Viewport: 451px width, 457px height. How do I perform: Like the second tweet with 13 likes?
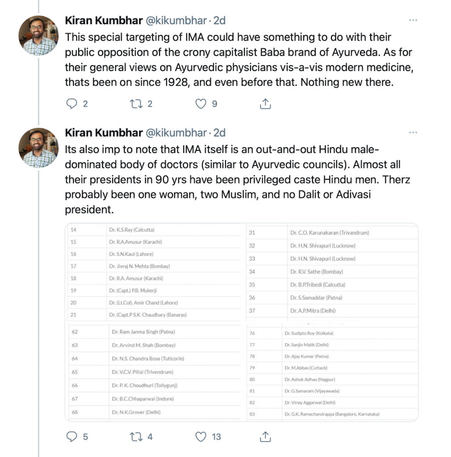point(202,436)
